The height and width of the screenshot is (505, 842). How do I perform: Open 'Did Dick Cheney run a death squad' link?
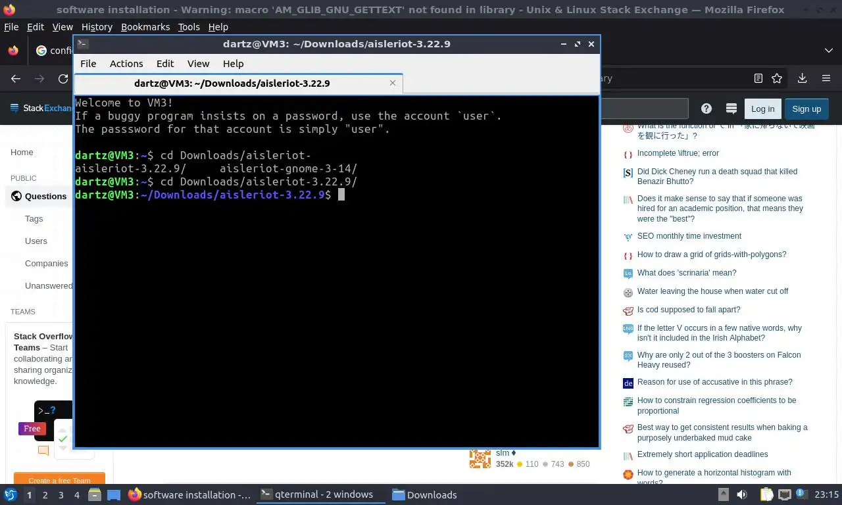point(717,176)
